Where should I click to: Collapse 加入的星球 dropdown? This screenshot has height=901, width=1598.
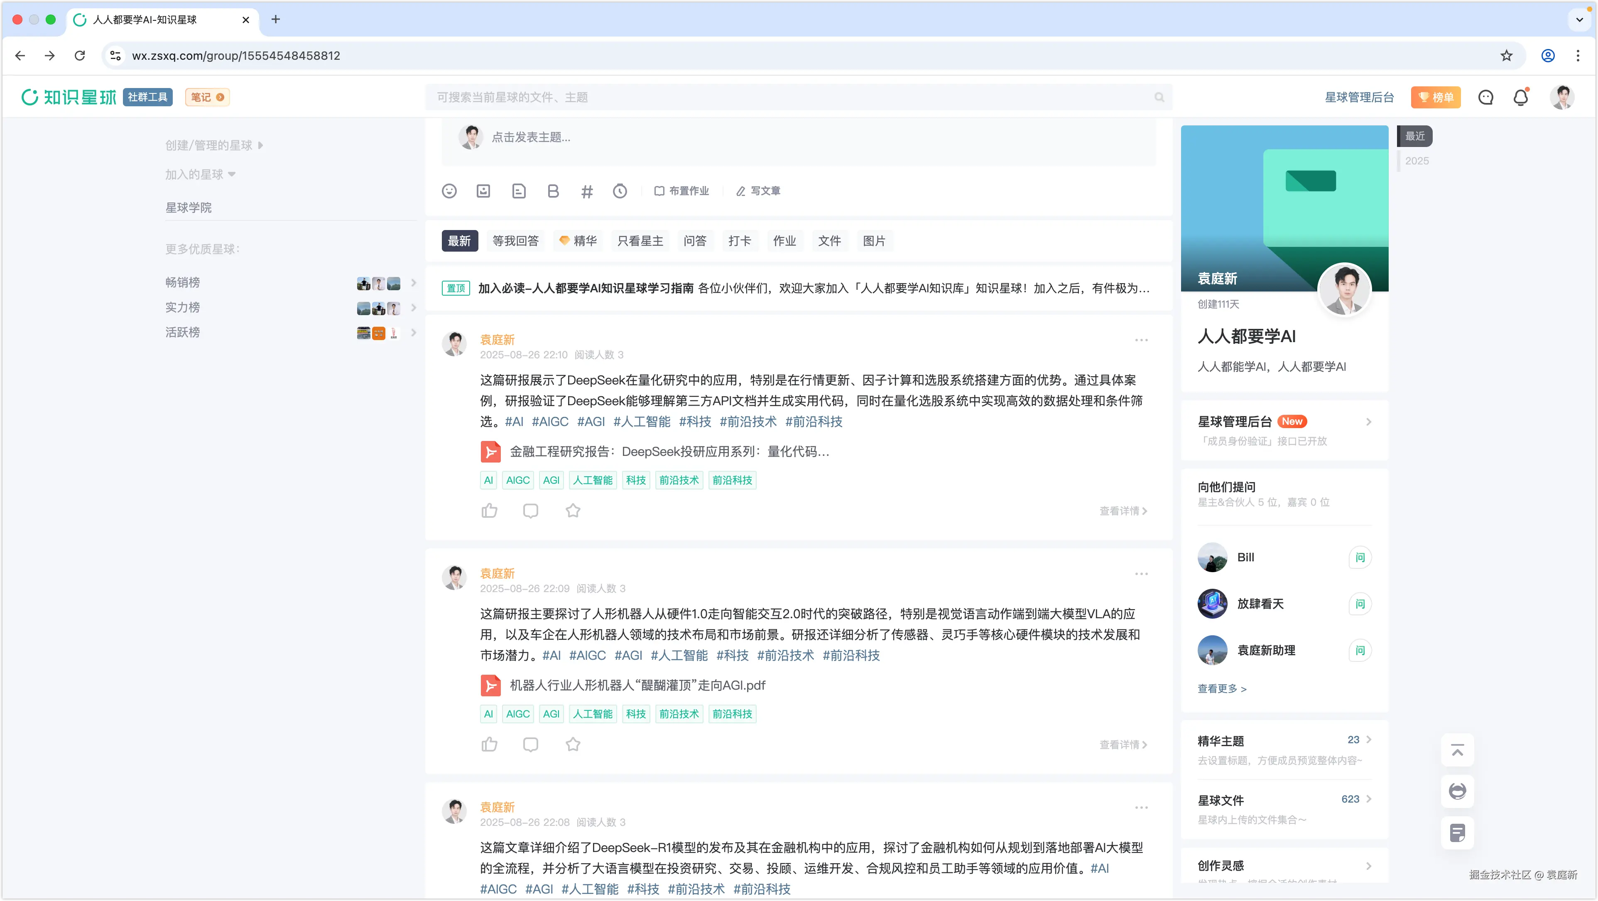tap(200, 174)
